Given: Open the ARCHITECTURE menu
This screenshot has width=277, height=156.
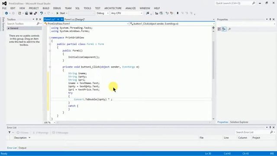Looking at the screenshot, I should coord(113,8).
